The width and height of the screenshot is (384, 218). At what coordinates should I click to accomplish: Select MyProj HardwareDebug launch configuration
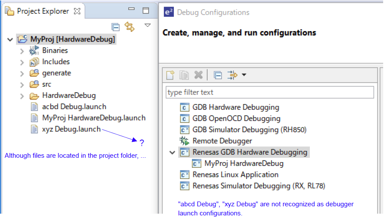(x=244, y=164)
